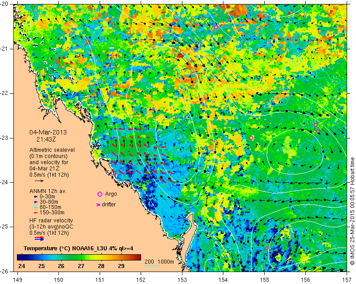Click the time stamp 21:43Z
Image resolution: width=356 pixels, height=284 pixels.
pyautogui.click(x=46, y=139)
